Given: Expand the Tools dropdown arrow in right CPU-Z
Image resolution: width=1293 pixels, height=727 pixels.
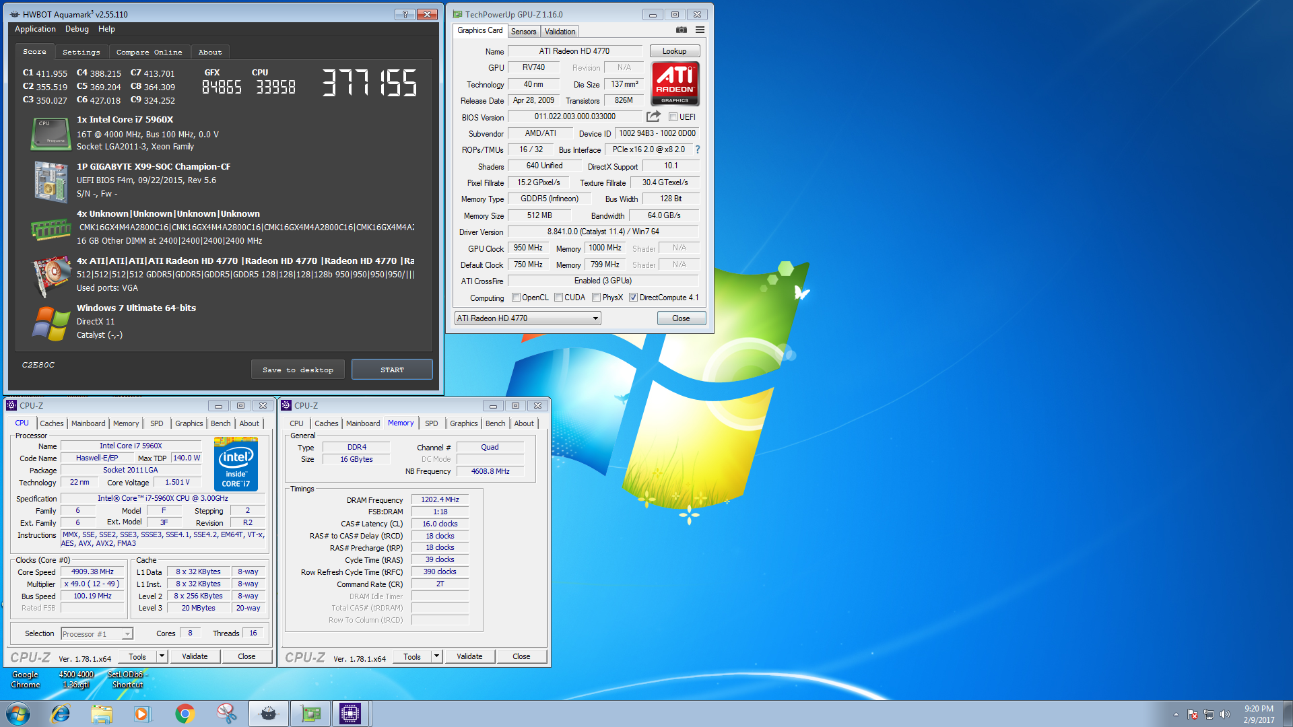Looking at the screenshot, I should [436, 656].
